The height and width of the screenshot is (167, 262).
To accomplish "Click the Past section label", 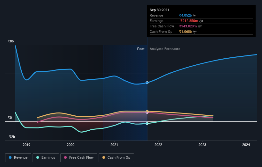I will [x=141, y=49].
